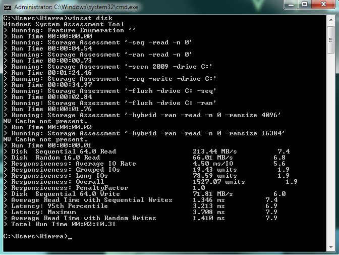This screenshot has width=339, height=255.
Task: Click 'Responsiveness: Long IOs' label
Action: (60, 176)
